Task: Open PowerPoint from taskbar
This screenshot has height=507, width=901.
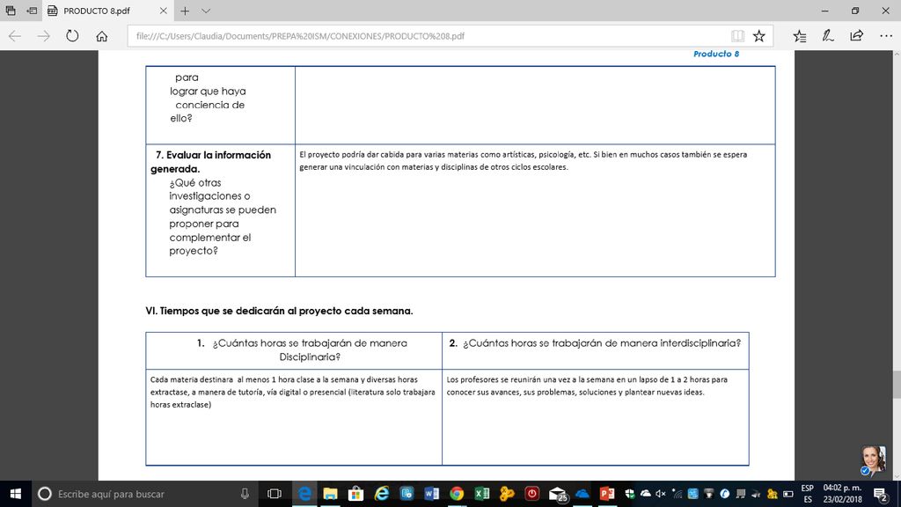Action: (x=607, y=494)
